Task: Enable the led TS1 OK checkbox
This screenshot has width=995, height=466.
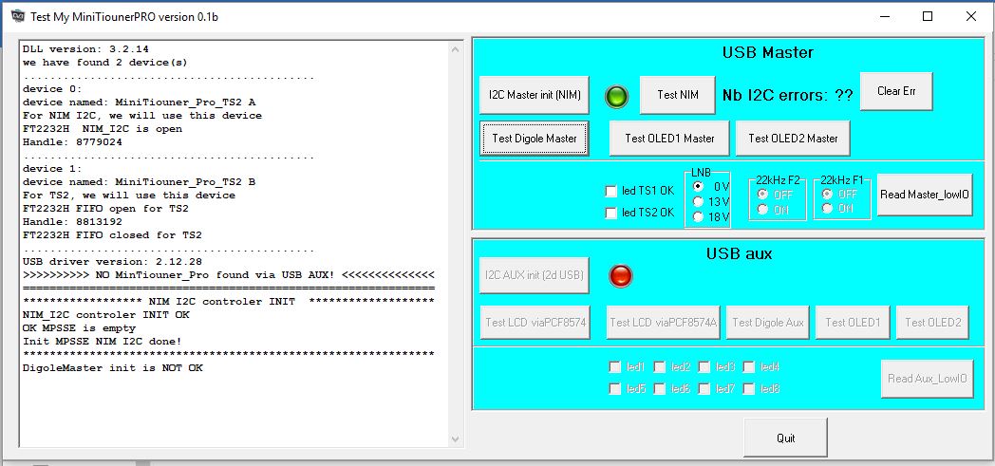Action: tap(610, 192)
